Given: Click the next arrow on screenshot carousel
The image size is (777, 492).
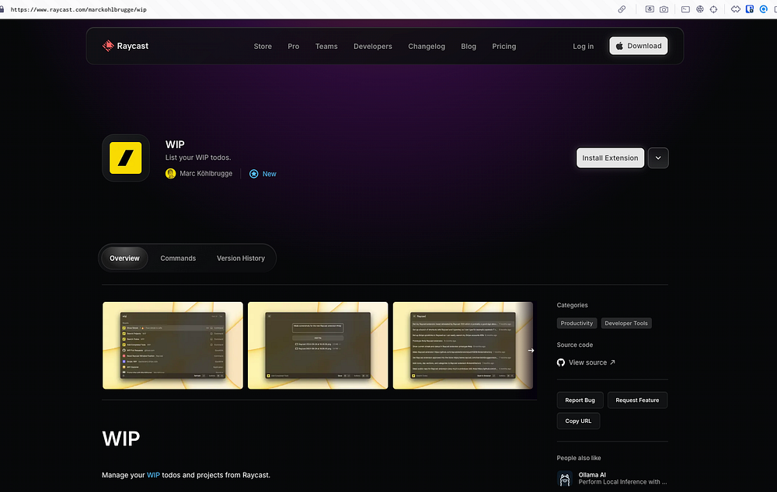Looking at the screenshot, I should click(x=531, y=351).
